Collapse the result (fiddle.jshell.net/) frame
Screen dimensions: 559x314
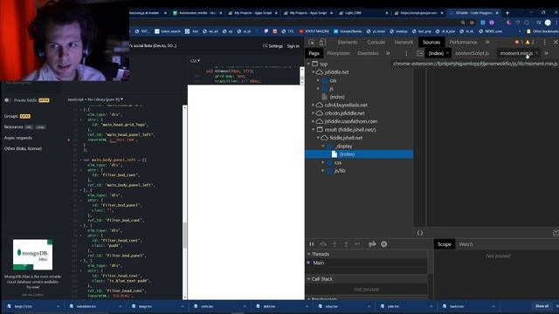(x=314, y=130)
